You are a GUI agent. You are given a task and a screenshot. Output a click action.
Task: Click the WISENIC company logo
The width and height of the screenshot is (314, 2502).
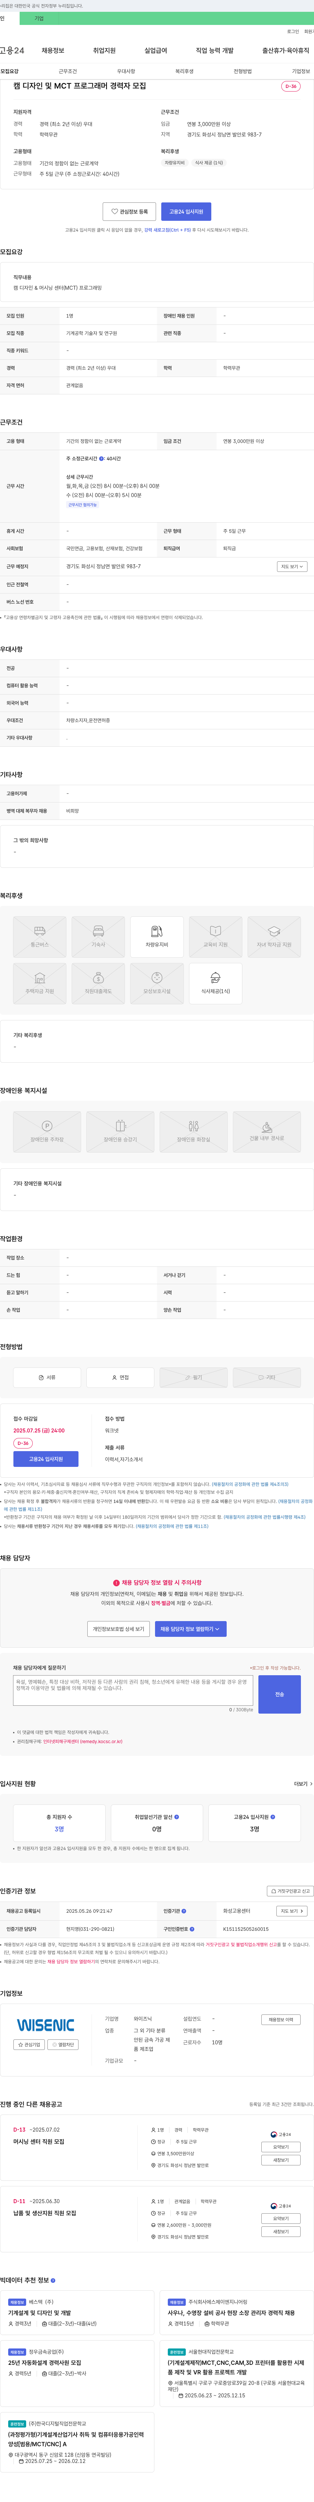coord(45,2025)
